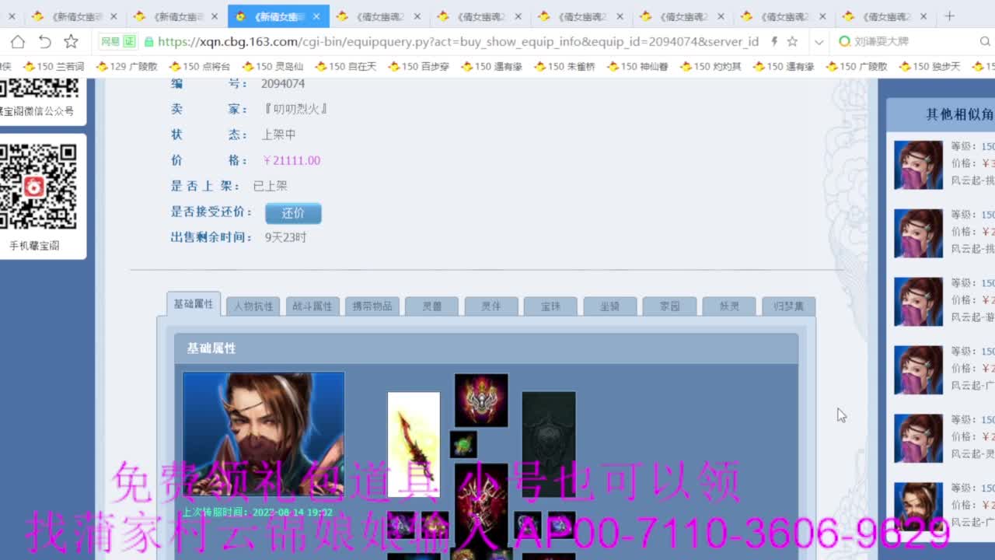The width and height of the screenshot is (995, 560).
Task: Show the 坐骑 tab
Action: 610,306
